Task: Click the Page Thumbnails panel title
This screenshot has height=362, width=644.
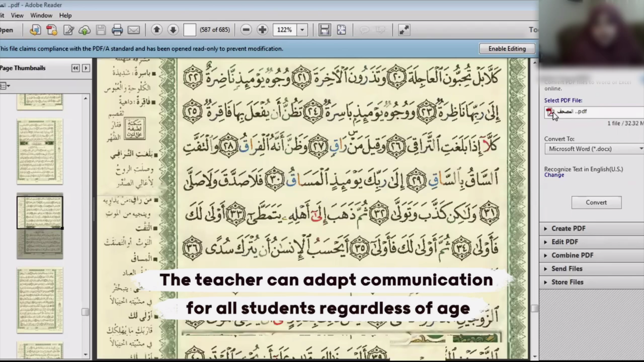Action: click(x=23, y=68)
